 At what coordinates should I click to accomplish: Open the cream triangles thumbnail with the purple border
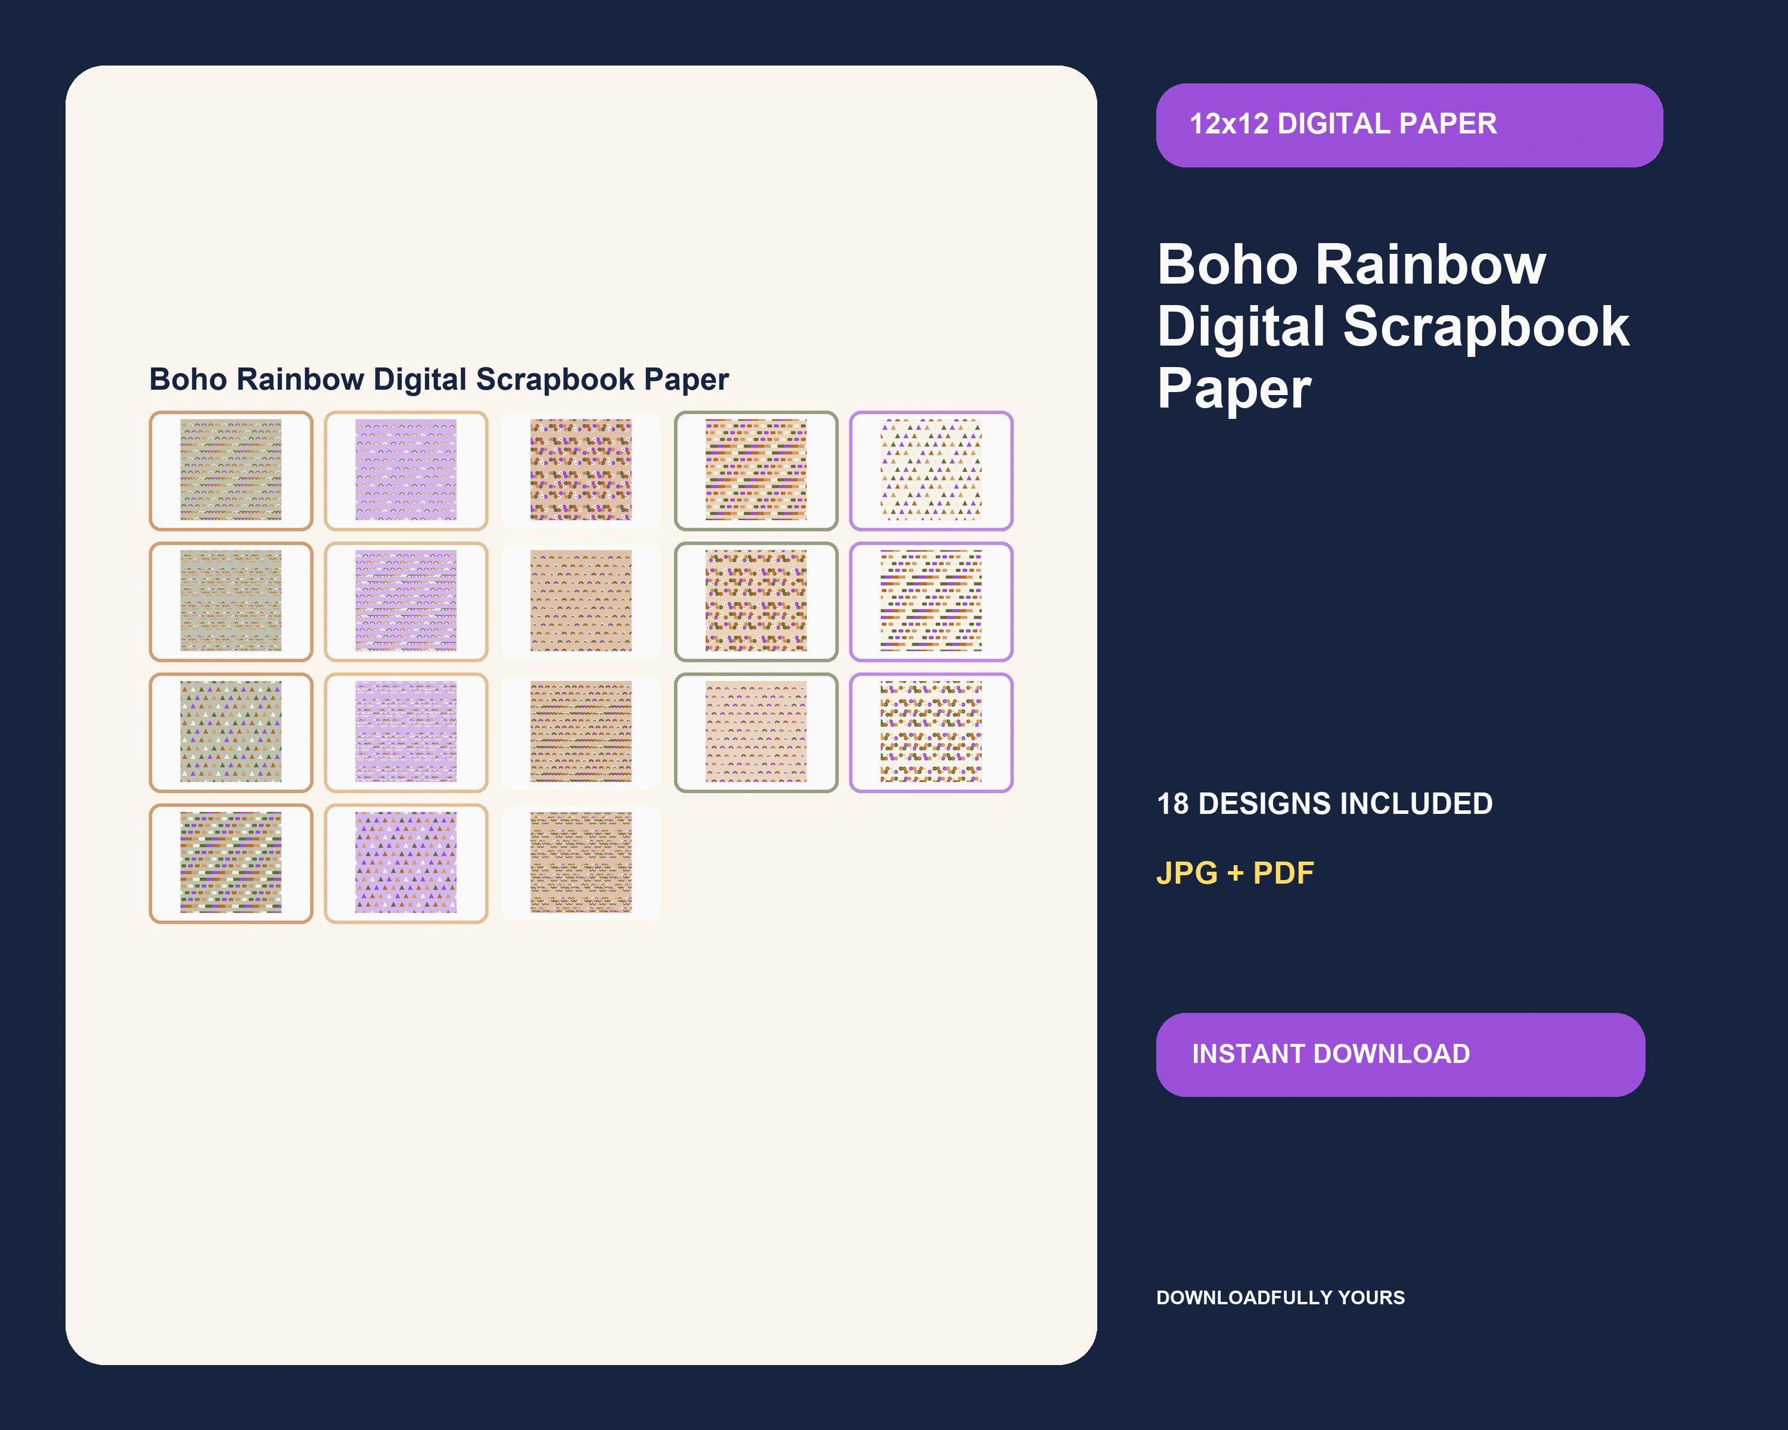coord(930,470)
